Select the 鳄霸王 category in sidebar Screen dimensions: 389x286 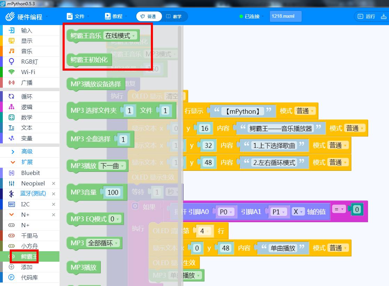(30, 256)
